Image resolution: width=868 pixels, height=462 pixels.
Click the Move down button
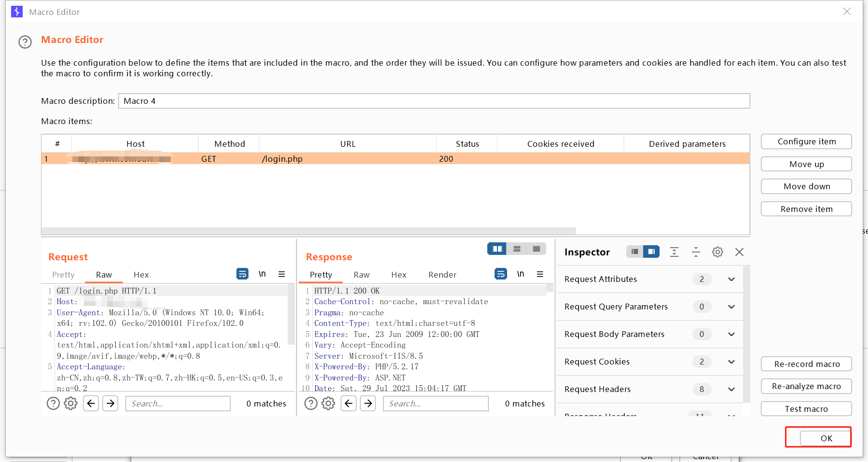806,186
